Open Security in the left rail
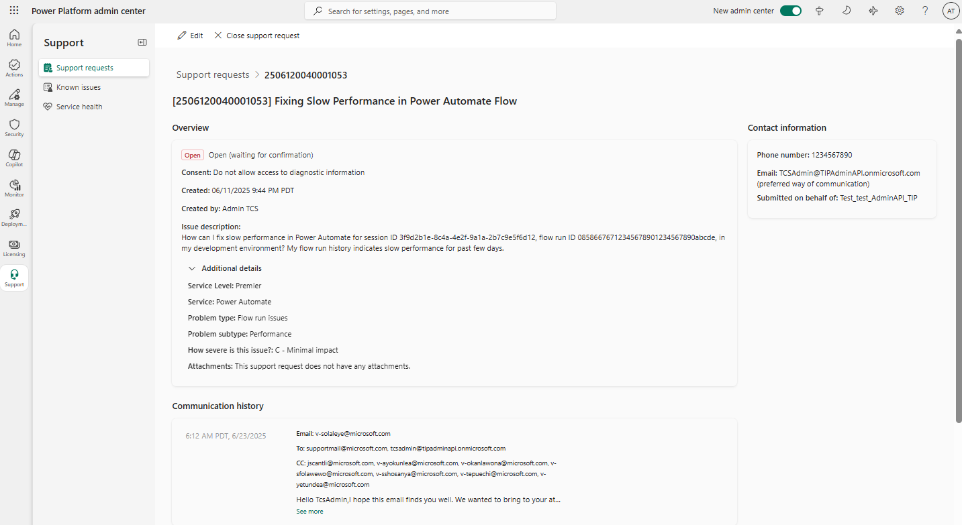This screenshot has width=962, height=525. (x=14, y=128)
